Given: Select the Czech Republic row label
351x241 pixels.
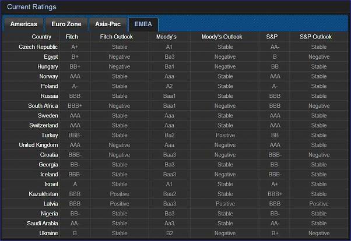Looking at the screenshot, I should (x=38, y=47).
